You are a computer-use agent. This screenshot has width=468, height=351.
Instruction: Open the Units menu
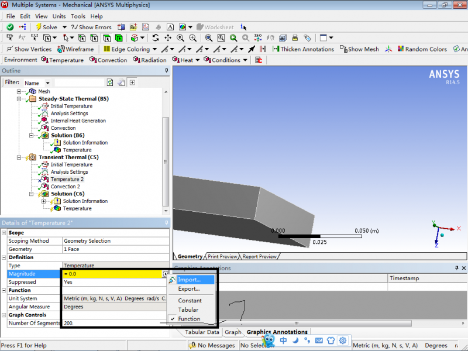tap(59, 16)
